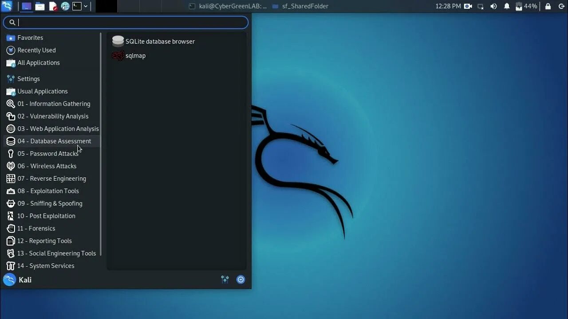Click the 12:28 PM clock
The width and height of the screenshot is (568, 319).
[448, 6]
